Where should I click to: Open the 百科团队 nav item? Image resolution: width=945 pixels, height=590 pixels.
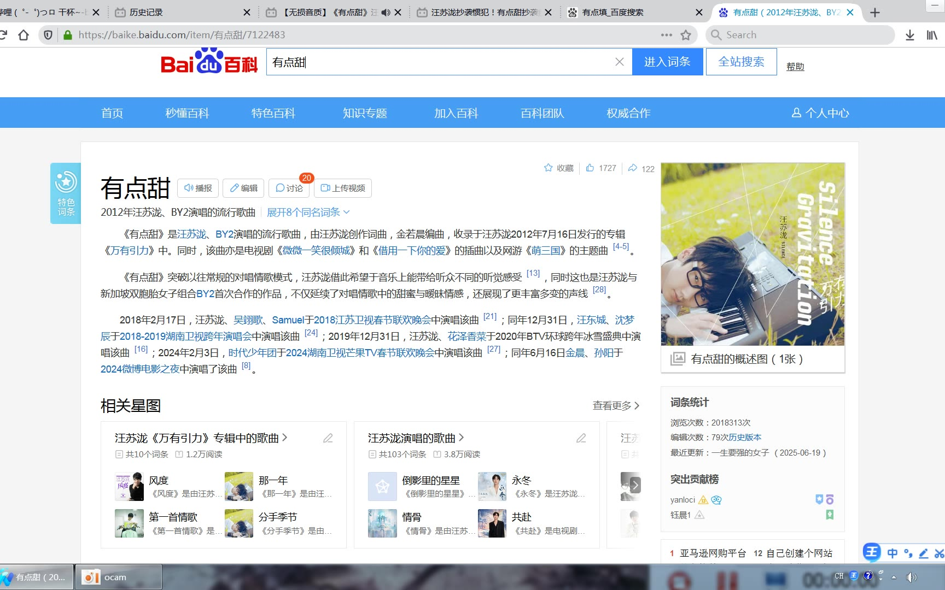(x=542, y=113)
